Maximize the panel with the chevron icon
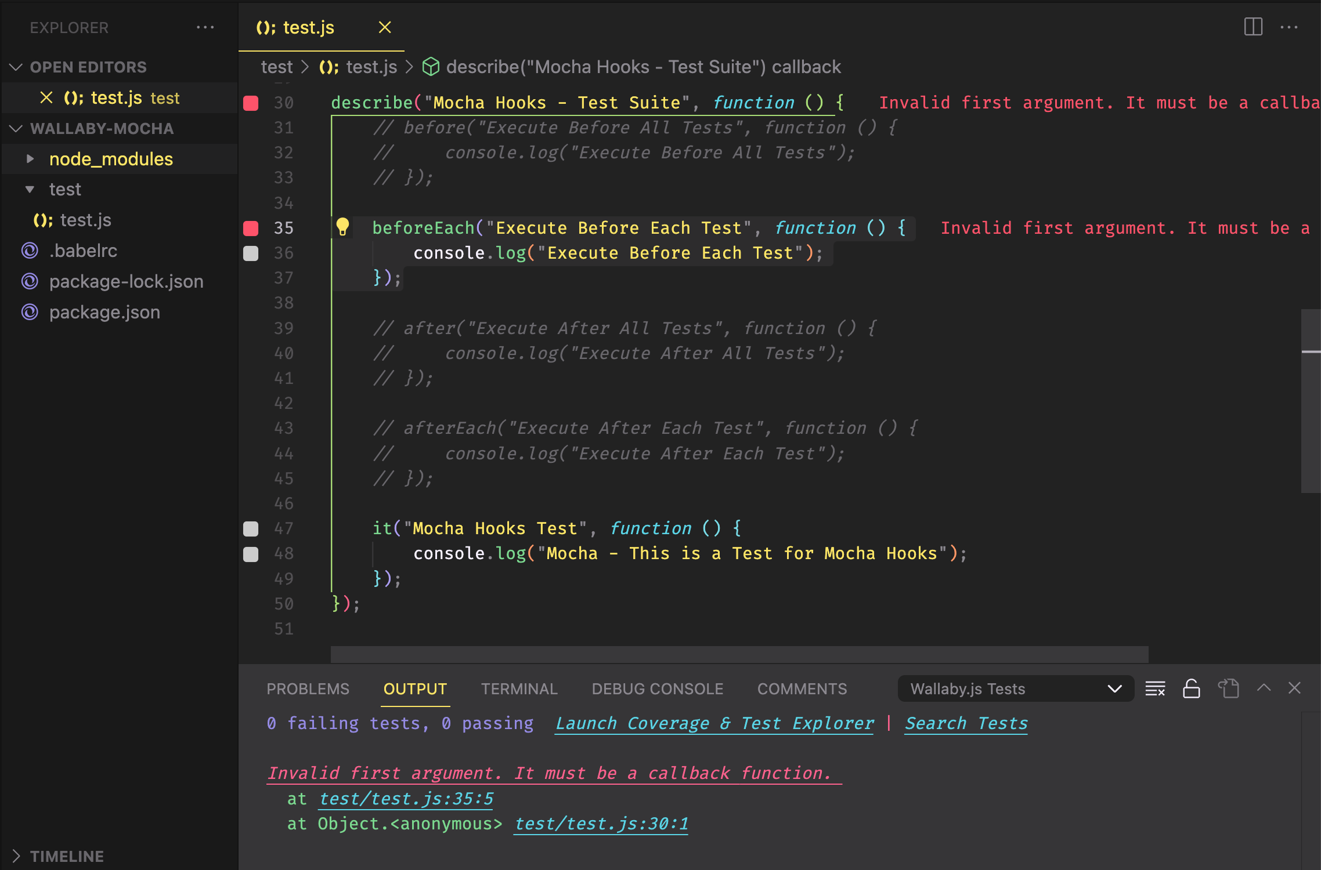 tap(1263, 688)
